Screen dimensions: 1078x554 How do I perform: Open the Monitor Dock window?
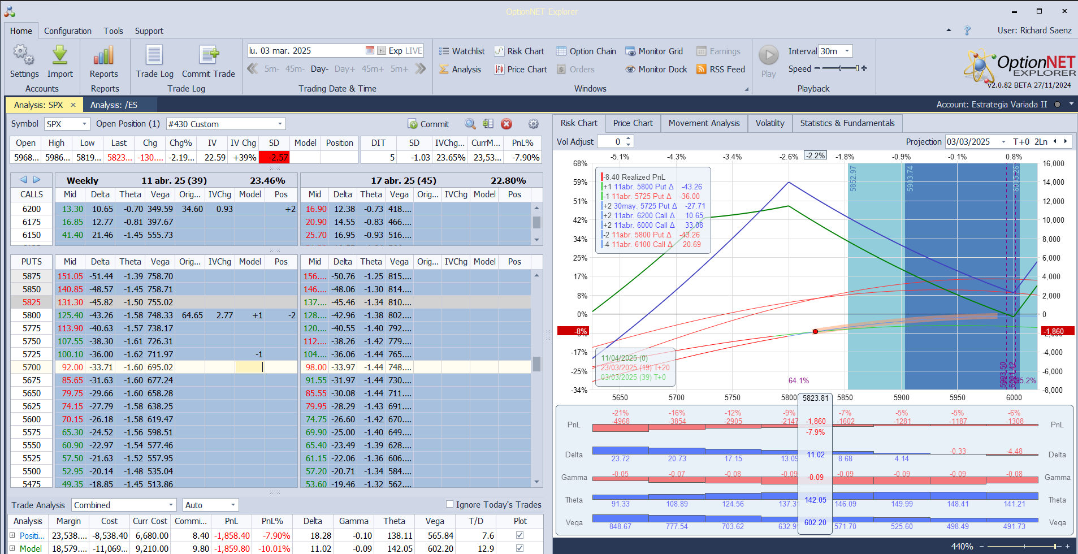(x=656, y=70)
